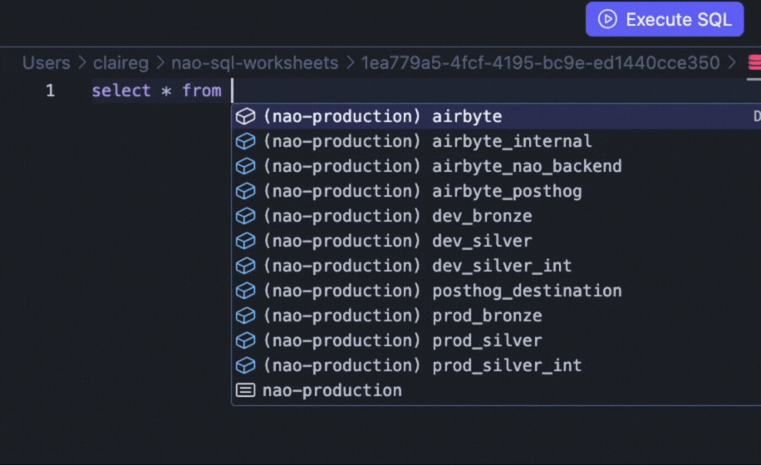Image resolution: width=761 pixels, height=465 pixels.
Task: Click list icon beside the nao-production entry
Action: (245, 390)
